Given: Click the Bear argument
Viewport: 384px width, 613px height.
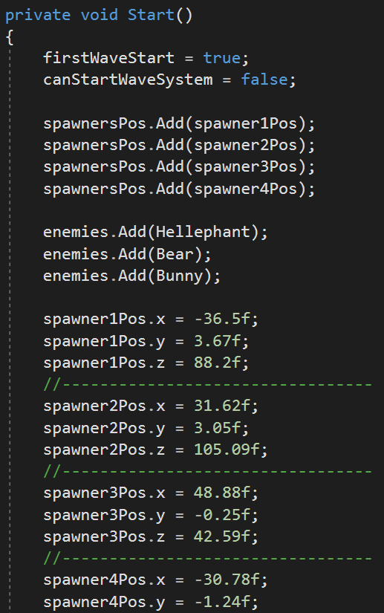Looking at the screenshot, I should coord(175,254).
